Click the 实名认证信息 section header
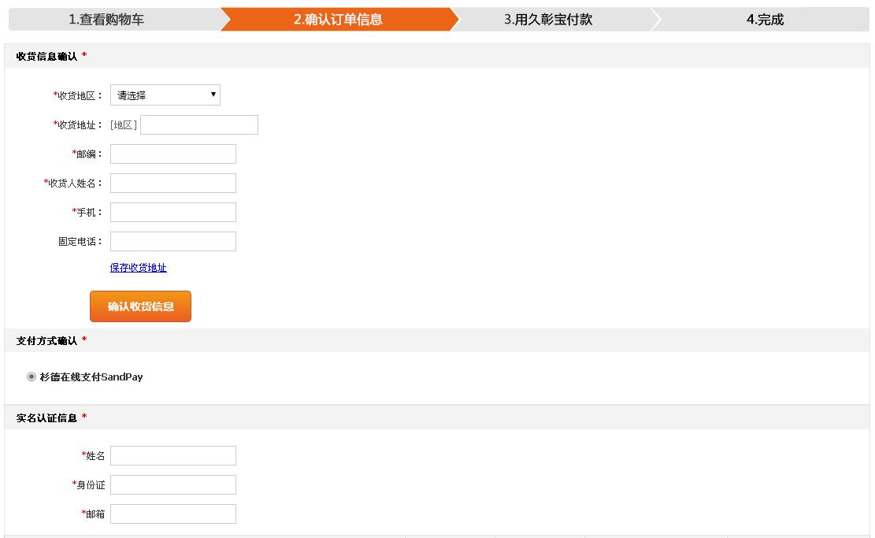The image size is (875, 538). point(47,417)
